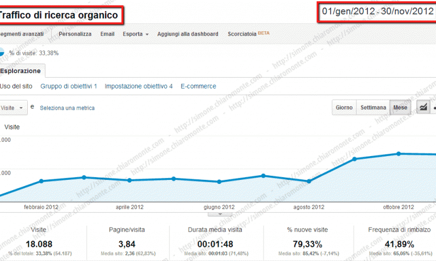Click the Visite value 18.088
The width and height of the screenshot is (436, 261).
click(x=39, y=244)
